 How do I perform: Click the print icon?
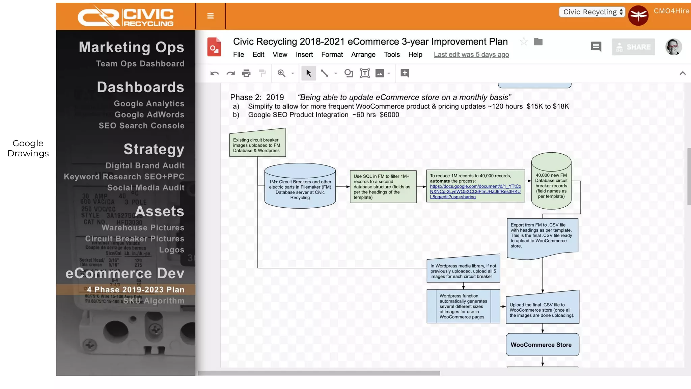click(x=246, y=73)
